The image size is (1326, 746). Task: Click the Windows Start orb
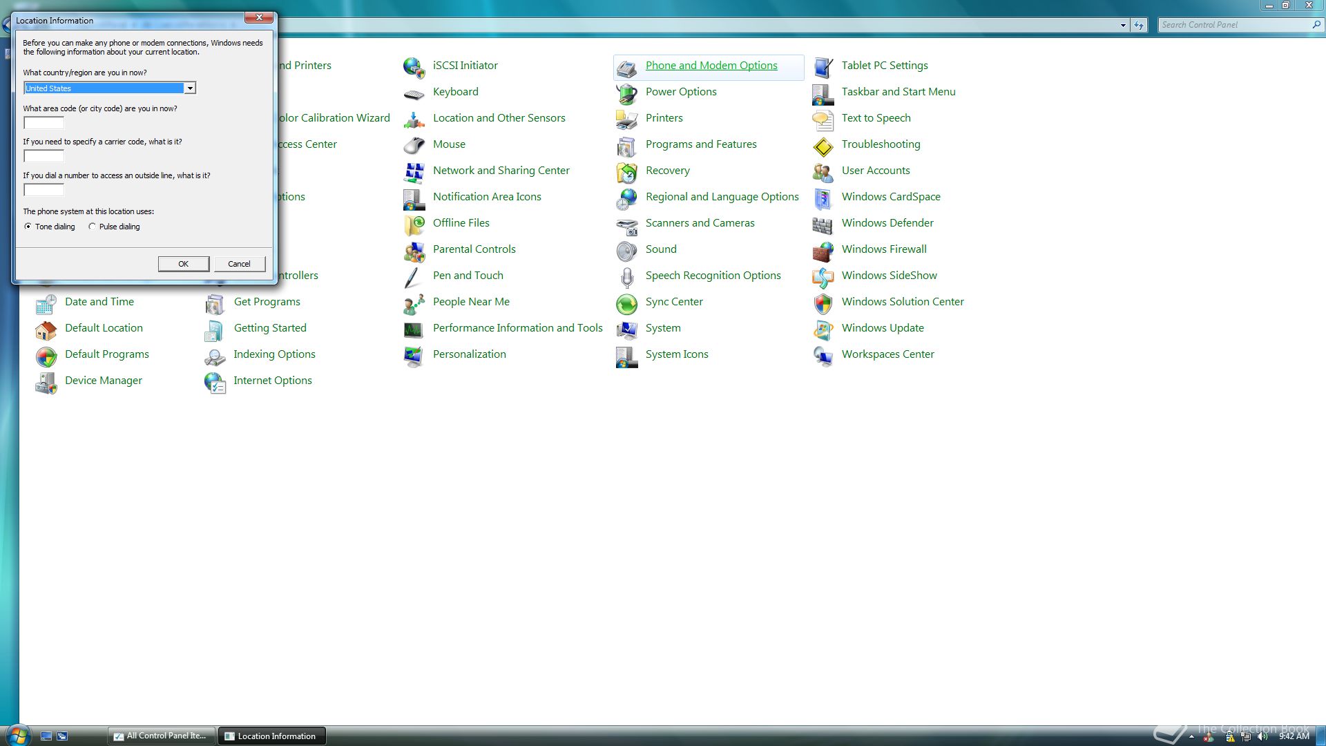point(17,735)
